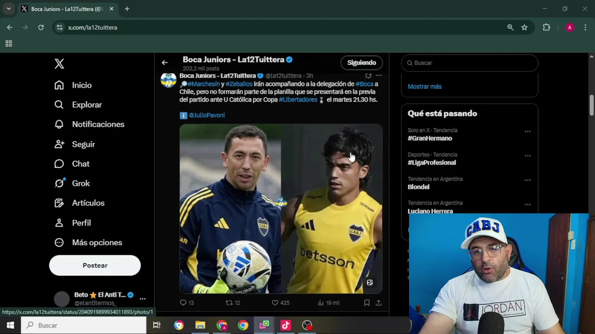595x334 pixels.
Task: Bookmark this tab with star icon
Action: (x=524, y=27)
